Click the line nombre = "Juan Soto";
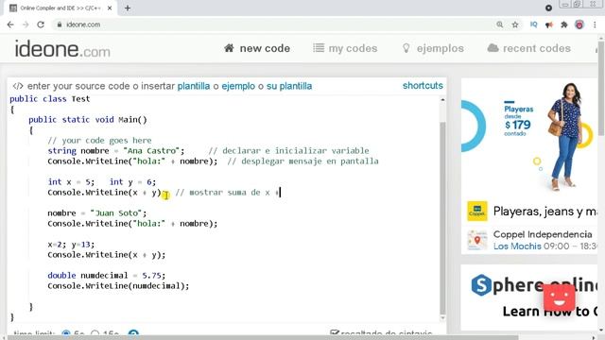The width and height of the screenshot is (605, 340). (96, 213)
